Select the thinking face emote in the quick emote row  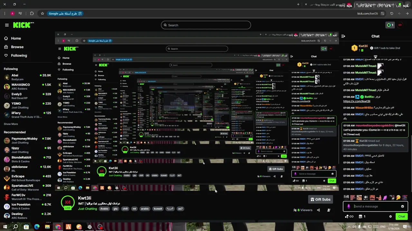pyautogui.click(x=398, y=198)
